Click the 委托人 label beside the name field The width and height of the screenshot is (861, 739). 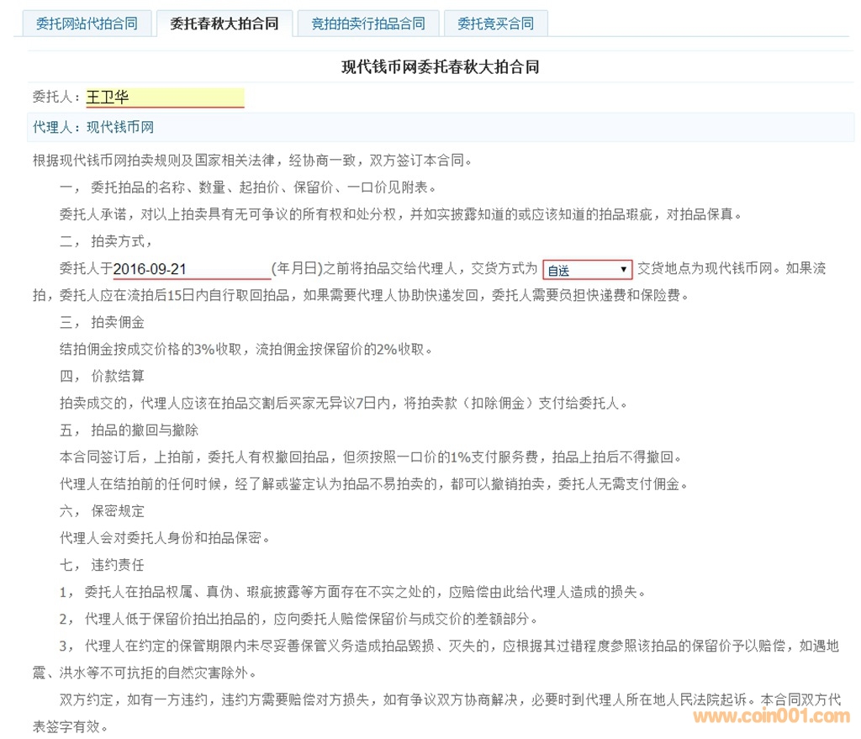(57, 98)
